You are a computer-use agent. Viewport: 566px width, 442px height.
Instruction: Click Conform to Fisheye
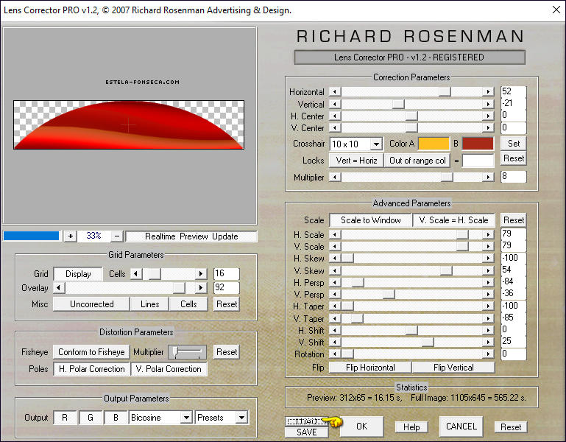[x=91, y=351]
